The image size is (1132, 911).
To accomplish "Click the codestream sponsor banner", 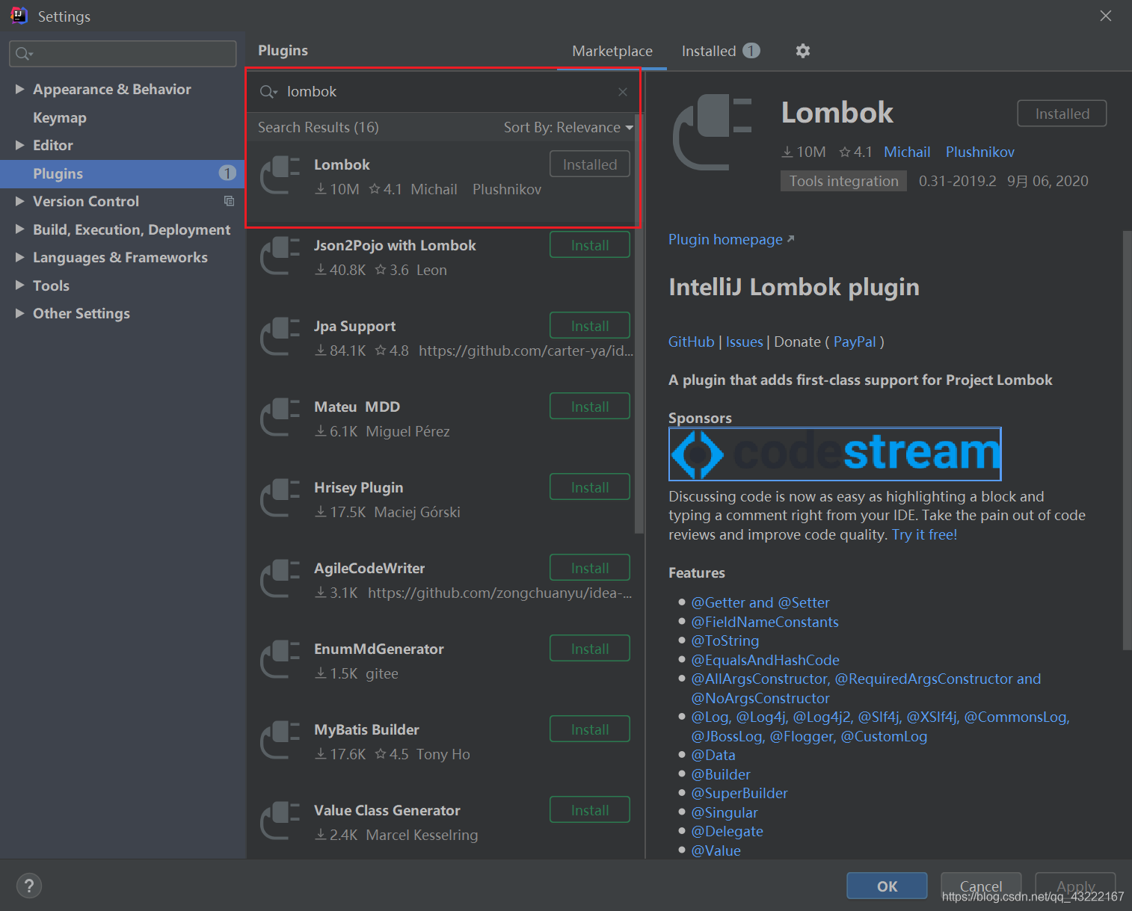I will (x=834, y=454).
